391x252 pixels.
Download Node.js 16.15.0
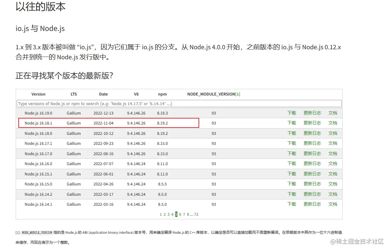[292, 184]
